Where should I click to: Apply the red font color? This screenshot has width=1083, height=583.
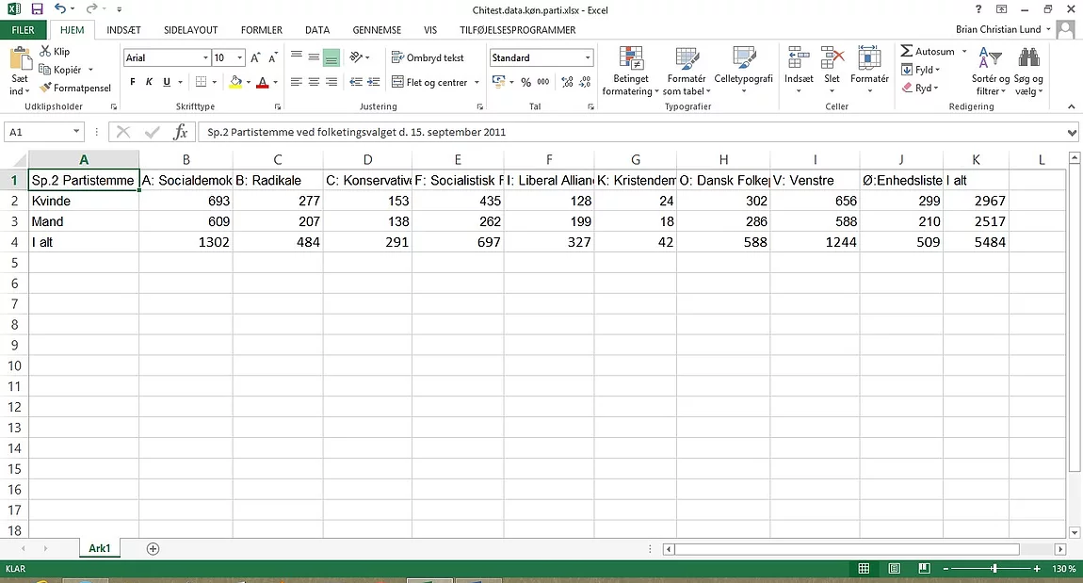pos(263,82)
